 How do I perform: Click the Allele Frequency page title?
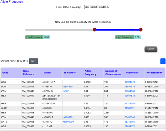coord(12,2)
